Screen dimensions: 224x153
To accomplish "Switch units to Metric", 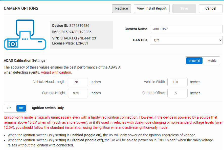I will point(212,61).
